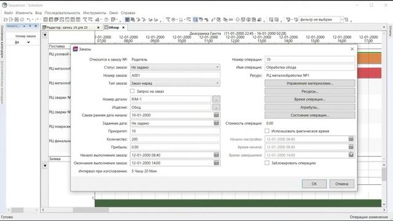Click the help question mark toolbar icon
This screenshot has width=393, height=221.
tap(106, 20)
